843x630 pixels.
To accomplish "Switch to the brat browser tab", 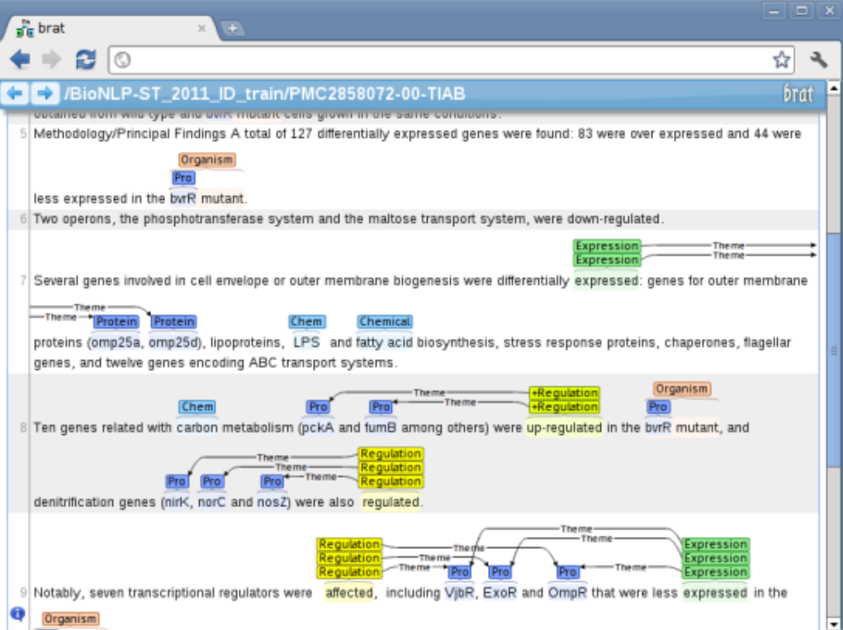I will (x=50, y=27).
